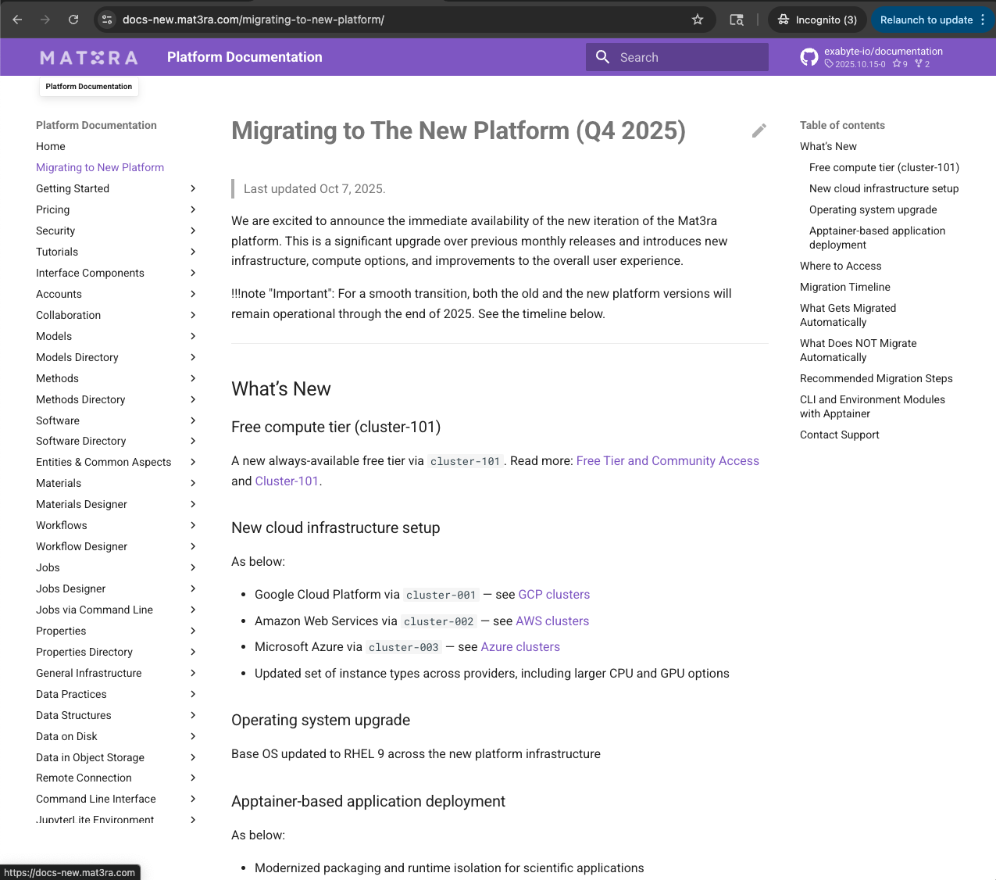Screen dimensions: 996x880
Task: Click the browser forward arrow
Action: [45, 20]
